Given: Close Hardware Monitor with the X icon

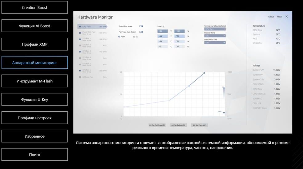Looking at the screenshot, I should coord(287,17).
